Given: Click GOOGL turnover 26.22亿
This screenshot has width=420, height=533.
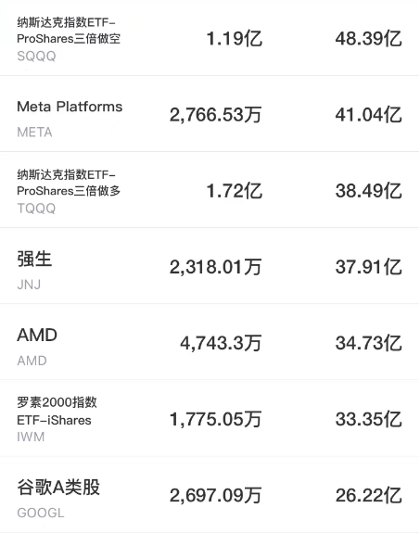Looking at the screenshot, I should [x=369, y=495].
